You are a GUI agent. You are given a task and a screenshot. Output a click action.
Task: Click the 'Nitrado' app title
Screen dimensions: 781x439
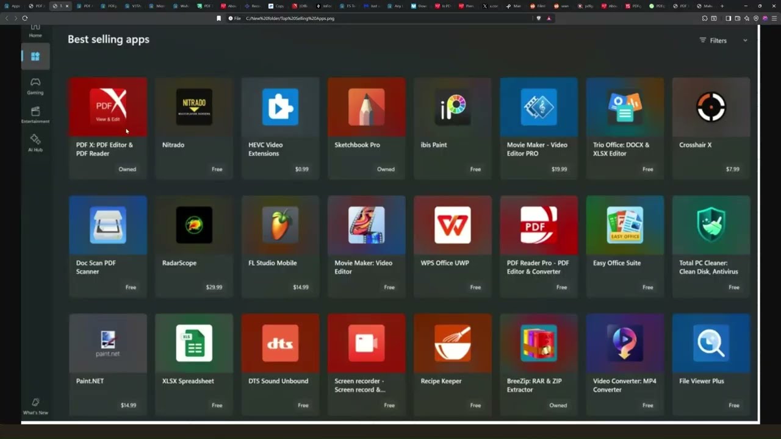[173, 145]
